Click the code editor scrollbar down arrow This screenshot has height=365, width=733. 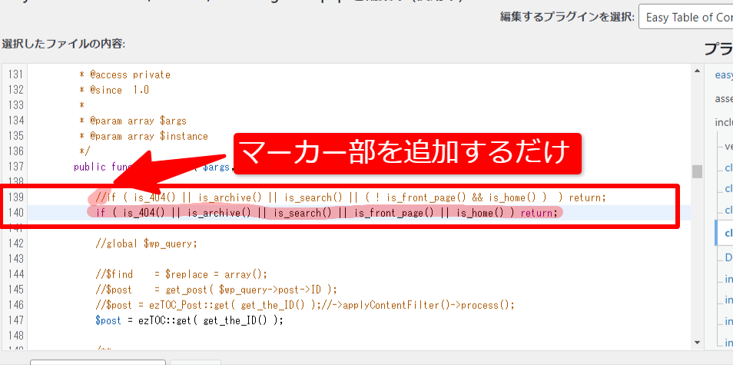697,342
